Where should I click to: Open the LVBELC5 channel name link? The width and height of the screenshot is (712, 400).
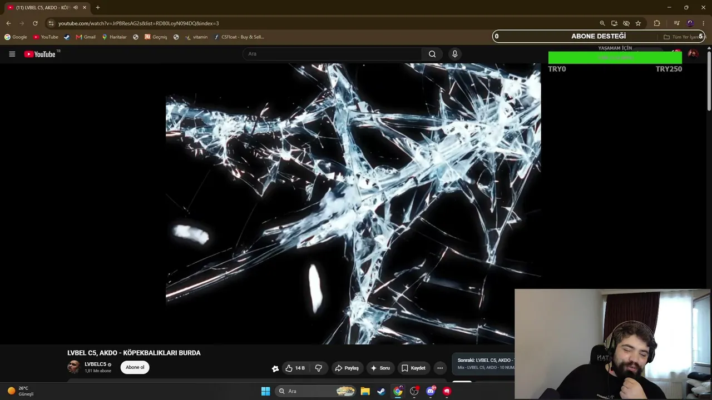click(95, 364)
